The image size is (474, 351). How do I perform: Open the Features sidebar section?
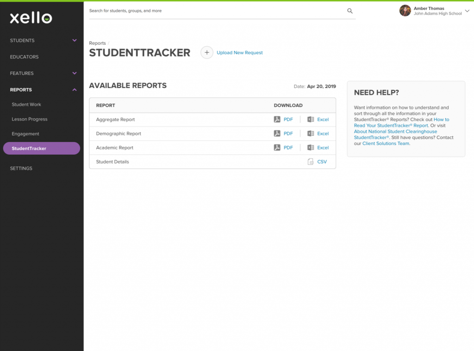(x=22, y=73)
